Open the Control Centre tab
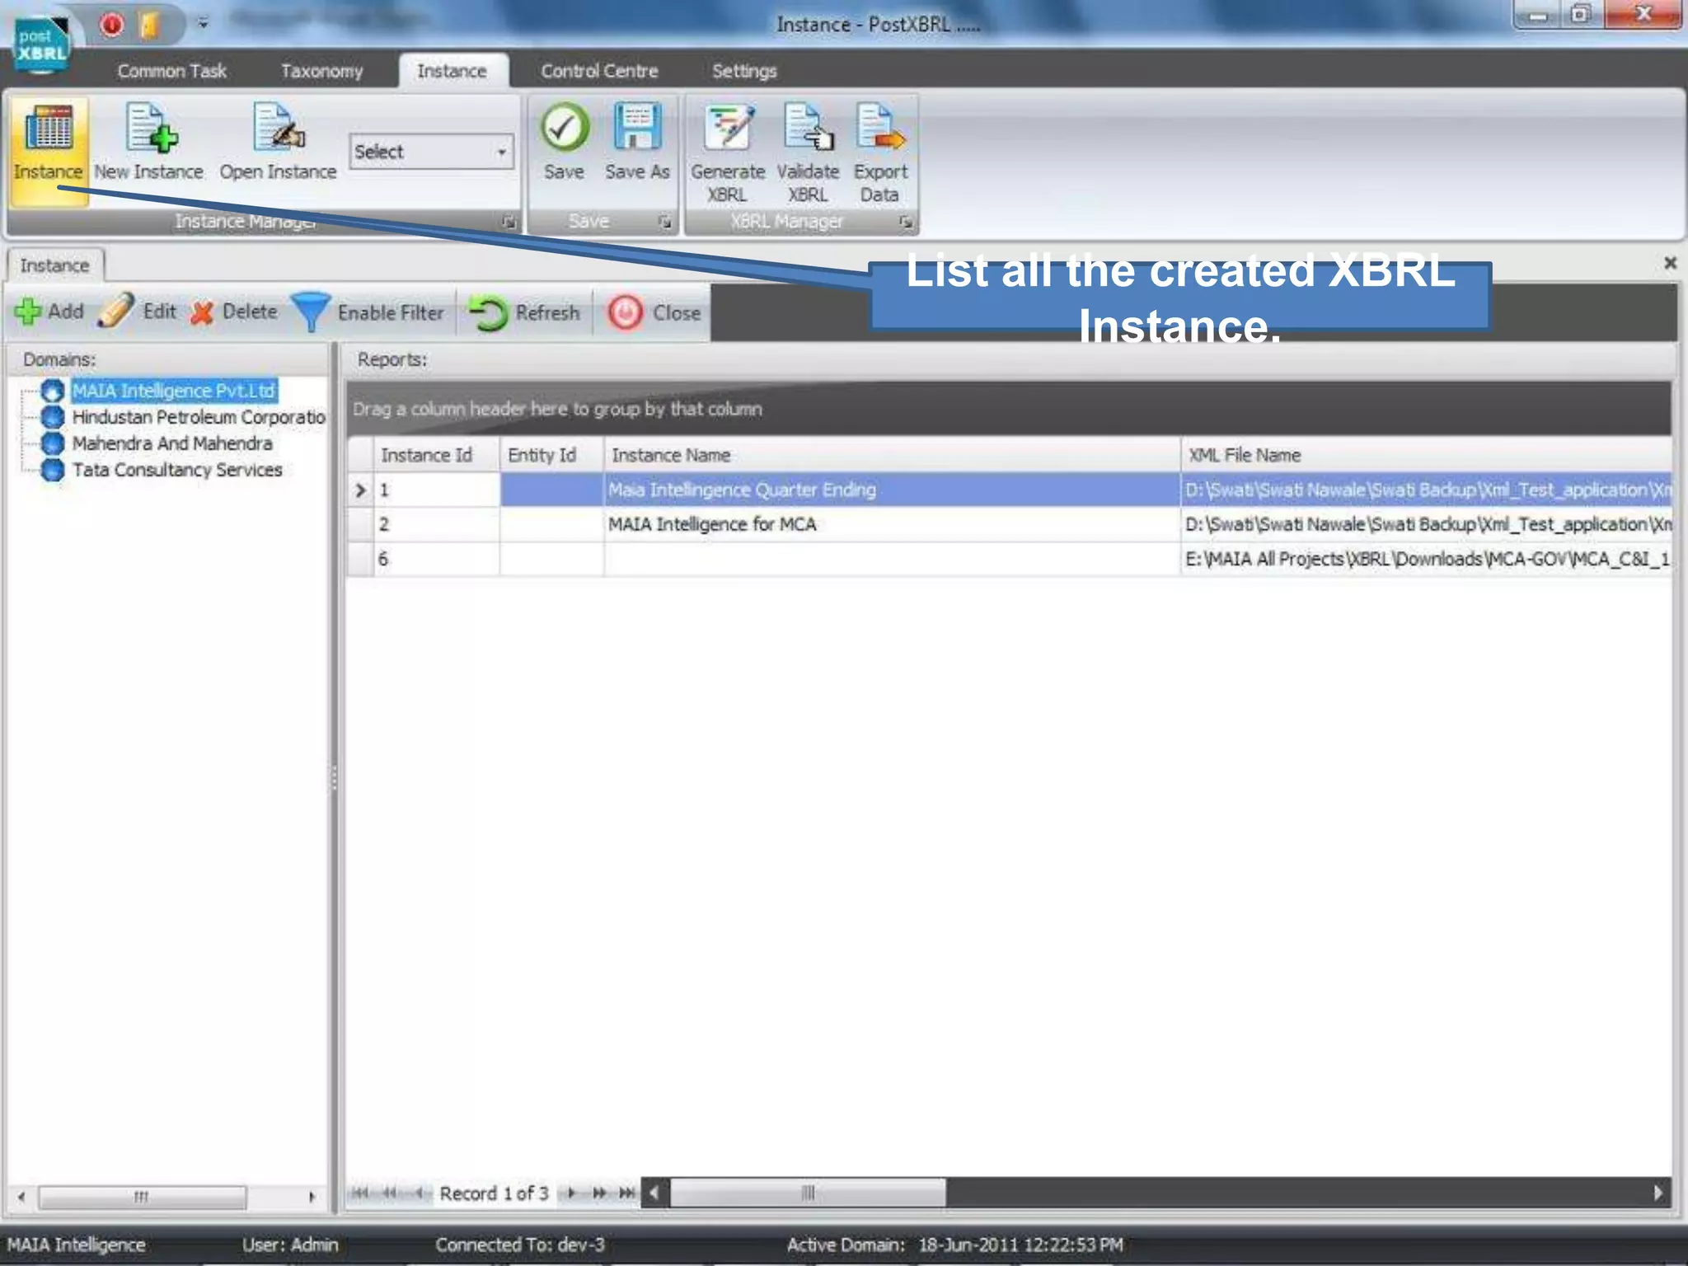The height and width of the screenshot is (1266, 1688). click(599, 71)
